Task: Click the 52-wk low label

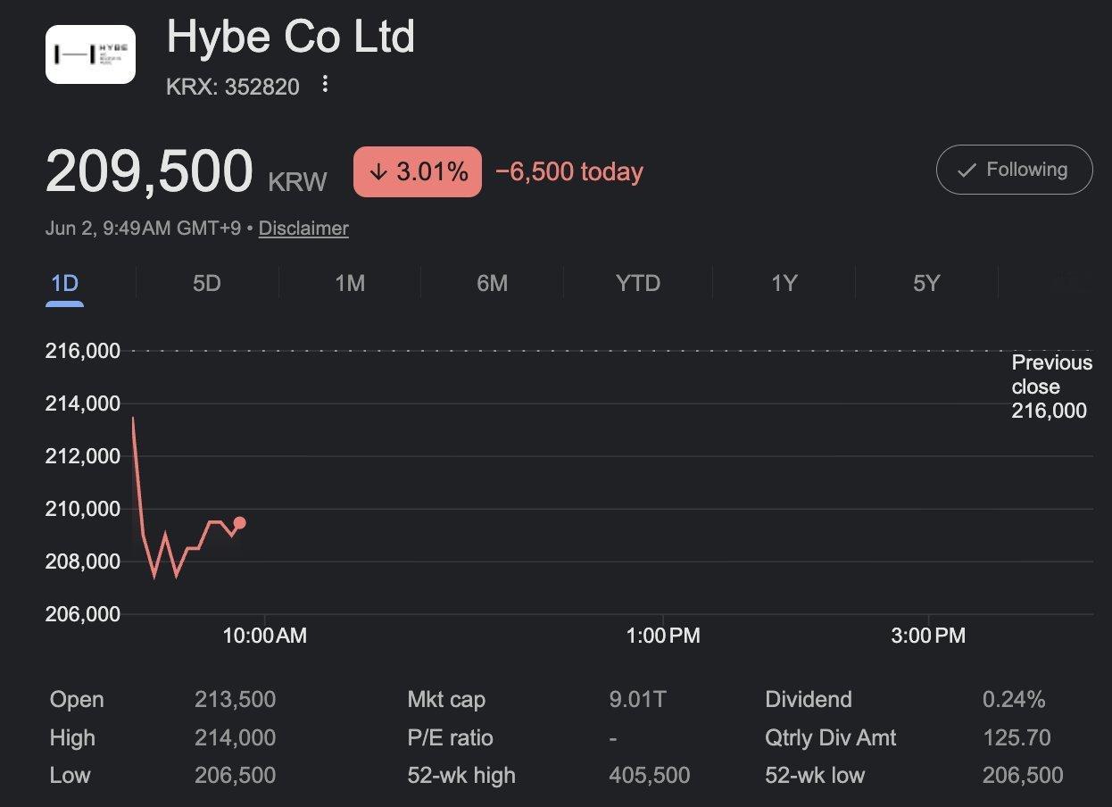Action: [x=815, y=775]
